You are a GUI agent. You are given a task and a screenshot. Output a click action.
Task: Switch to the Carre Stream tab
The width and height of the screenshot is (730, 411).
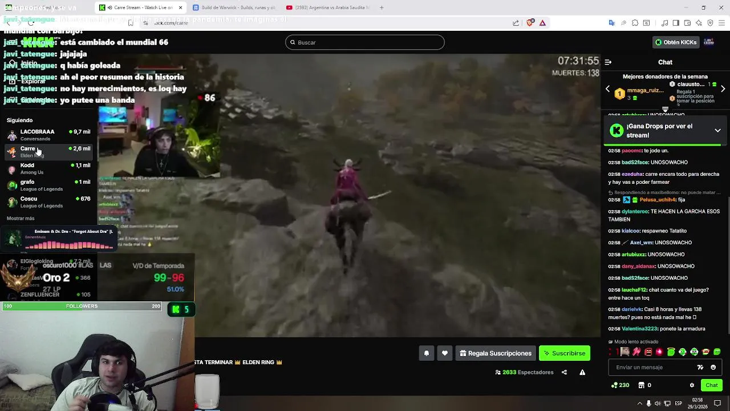tap(140, 7)
